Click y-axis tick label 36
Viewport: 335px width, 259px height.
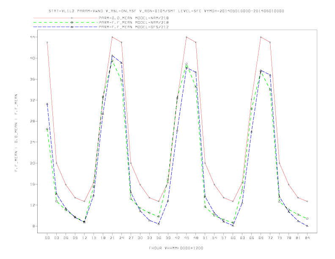click(x=33, y=79)
